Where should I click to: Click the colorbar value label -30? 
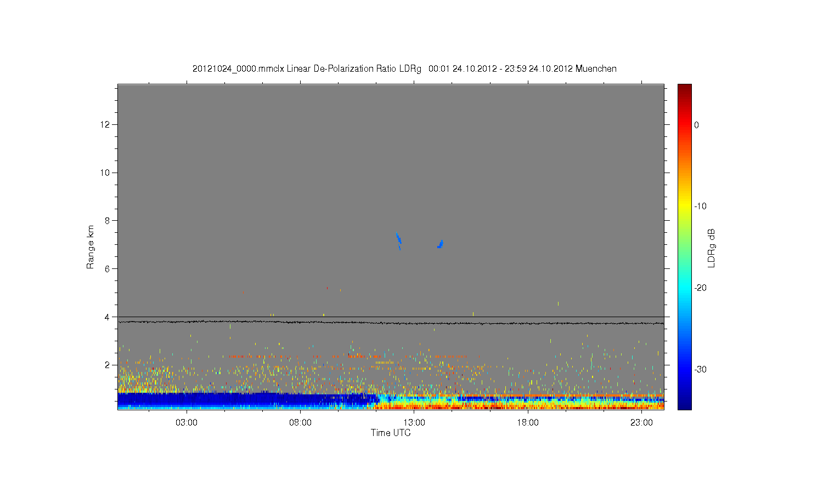[x=700, y=370]
